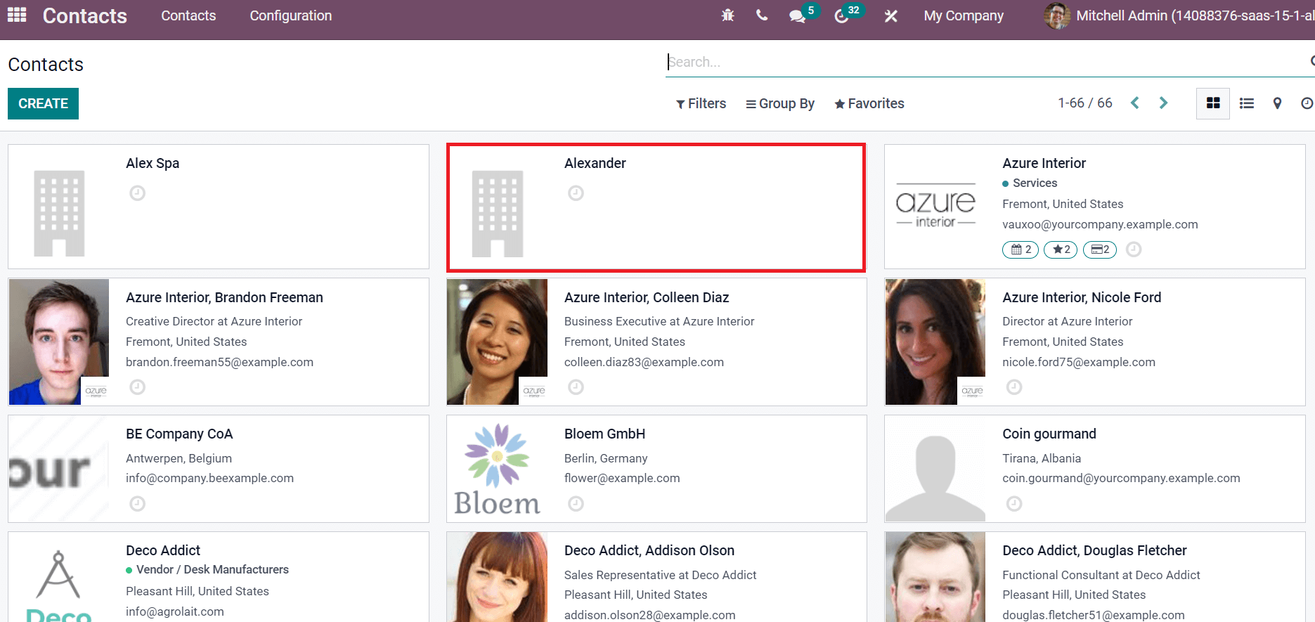Open meetings badge on Azure Interior card
The height and width of the screenshot is (622, 1315).
pyautogui.click(x=1020, y=250)
